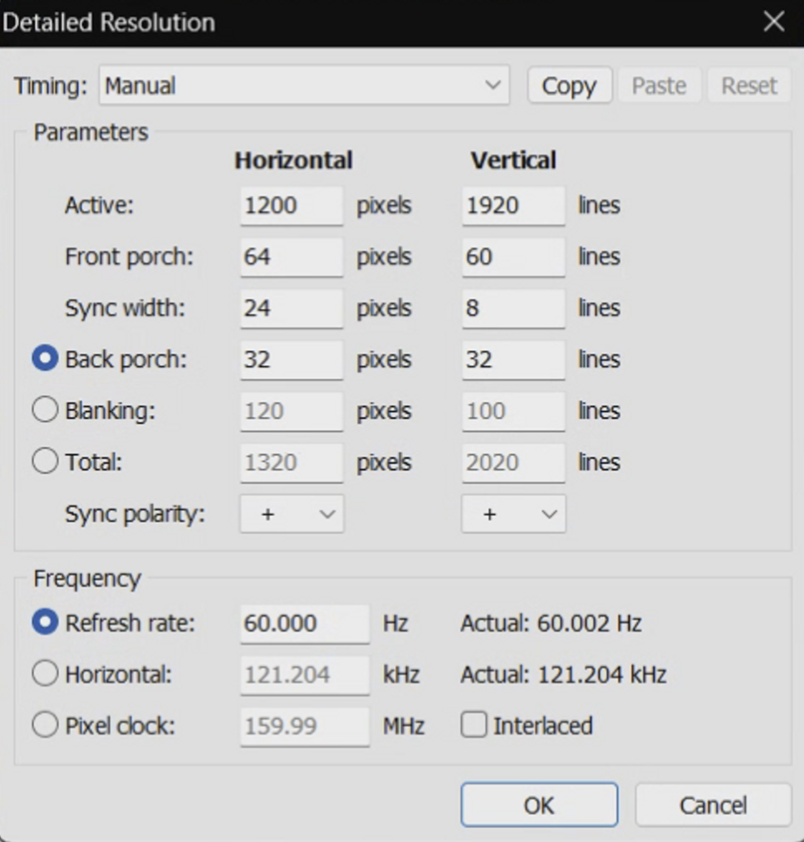
Task: Click the vertical Active lines field
Action: [513, 206]
